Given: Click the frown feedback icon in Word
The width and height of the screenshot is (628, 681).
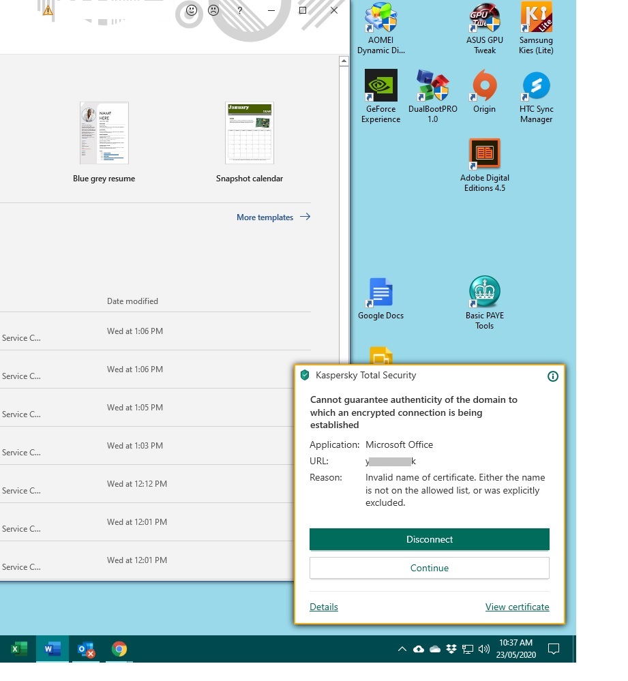Looking at the screenshot, I should click(213, 10).
